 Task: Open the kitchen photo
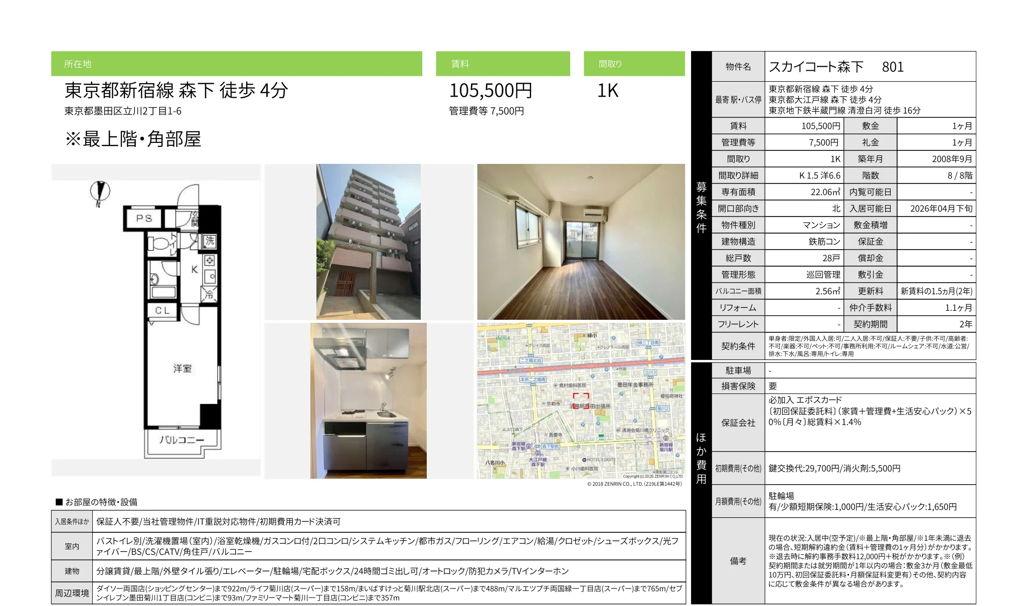tap(368, 400)
